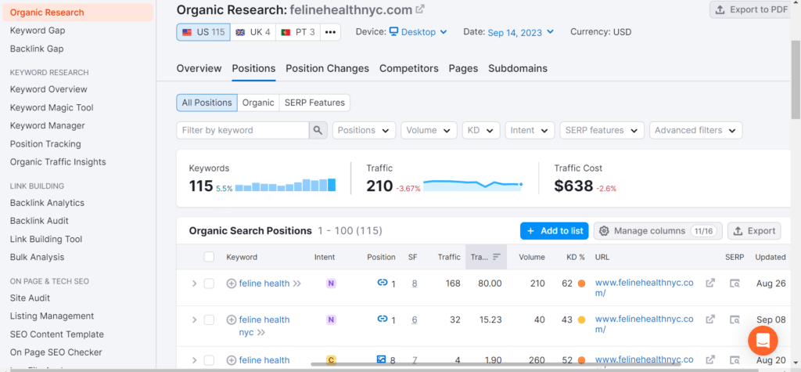Open the orange chat support bubble
801x372 pixels.
coord(763,341)
